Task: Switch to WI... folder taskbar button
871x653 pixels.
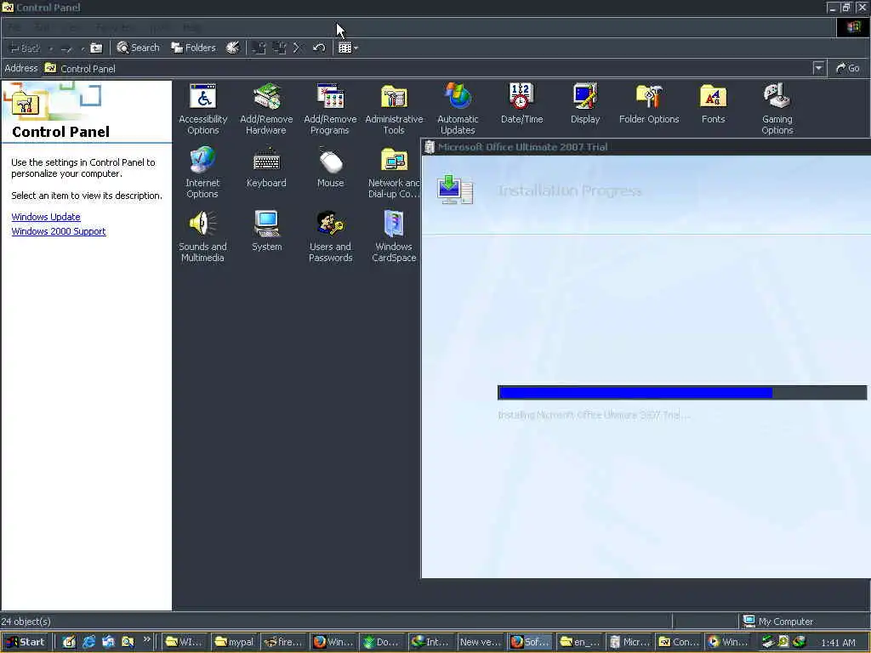Action: [x=185, y=642]
